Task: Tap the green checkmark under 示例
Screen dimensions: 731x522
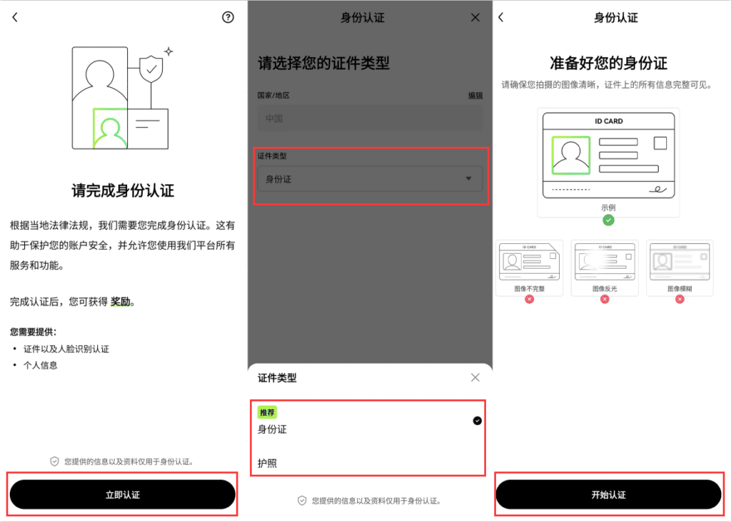Action: 608,220
